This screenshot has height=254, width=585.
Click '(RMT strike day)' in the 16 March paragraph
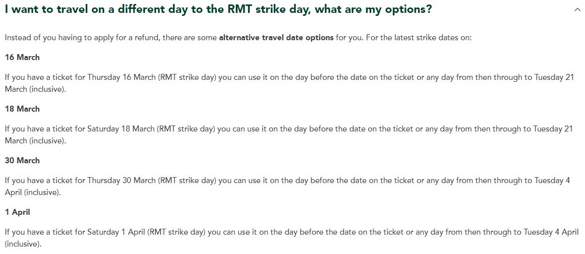(x=187, y=77)
